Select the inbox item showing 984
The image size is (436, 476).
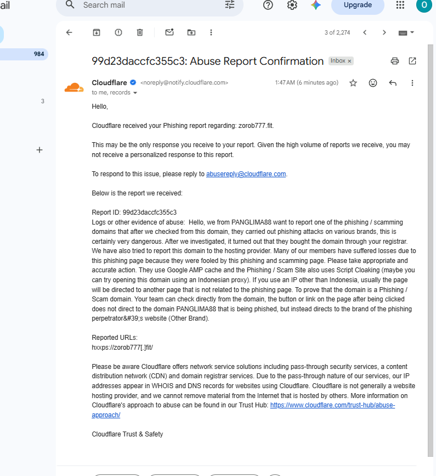(24, 54)
